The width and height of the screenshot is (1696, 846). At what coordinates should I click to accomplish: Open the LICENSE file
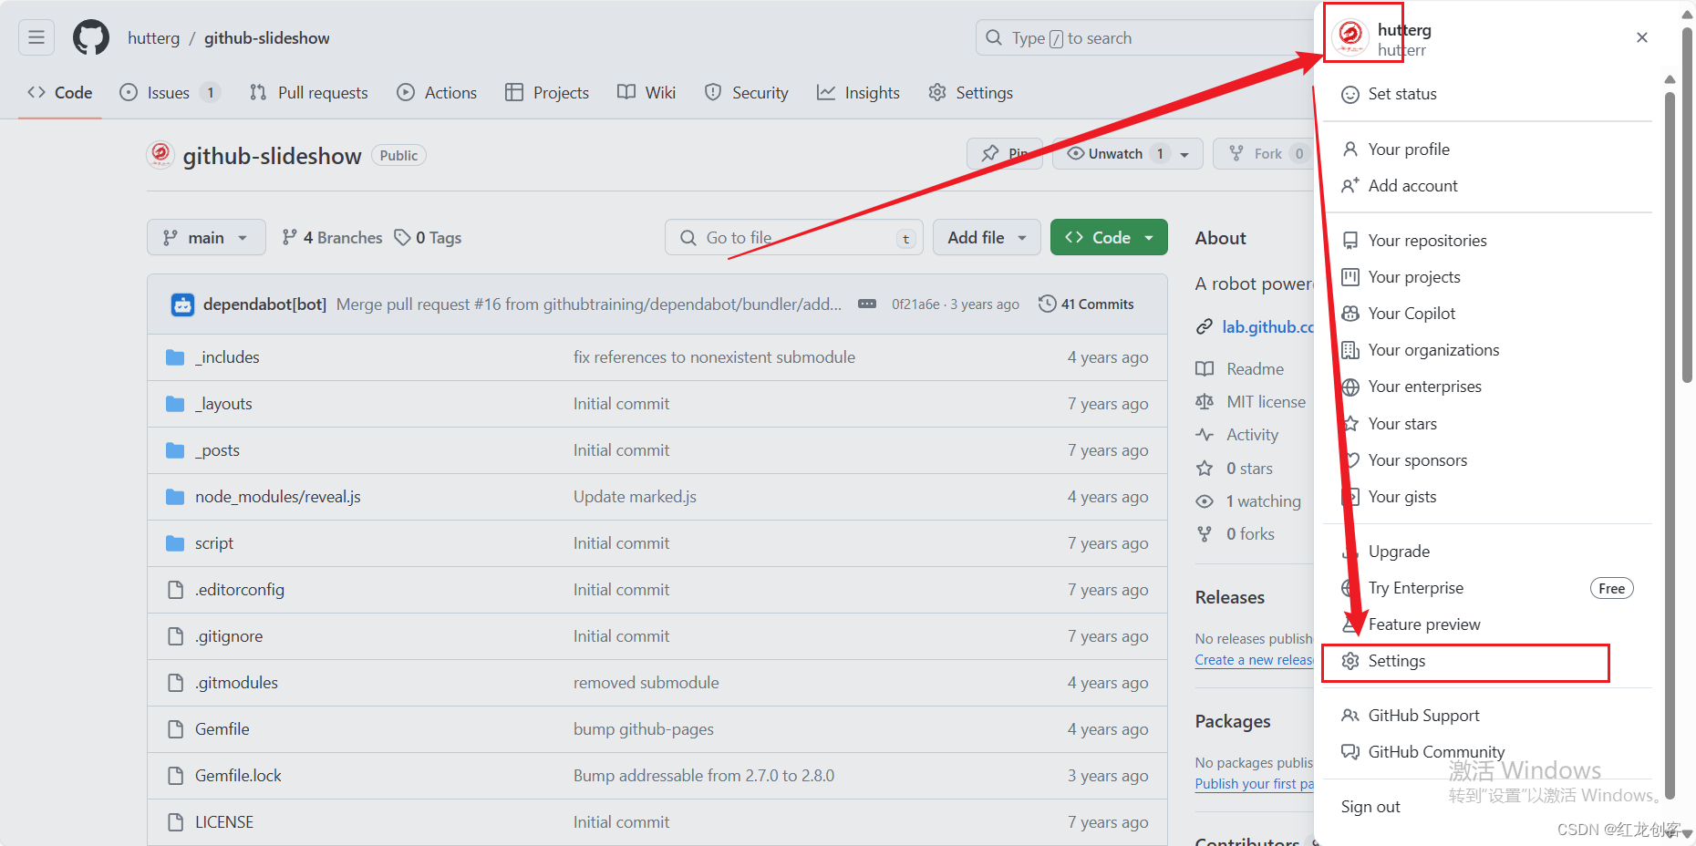point(224,822)
